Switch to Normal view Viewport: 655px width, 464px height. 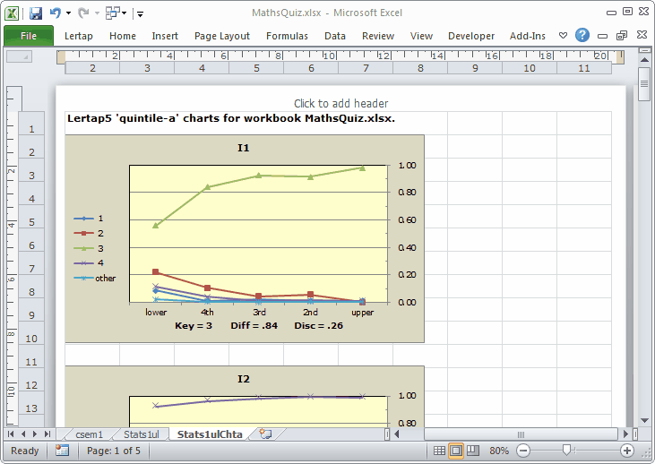pyautogui.click(x=439, y=451)
